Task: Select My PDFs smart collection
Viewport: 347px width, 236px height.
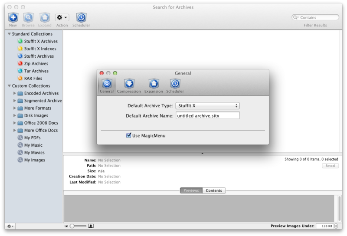Action: pyautogui.click(x=29, y=138)
